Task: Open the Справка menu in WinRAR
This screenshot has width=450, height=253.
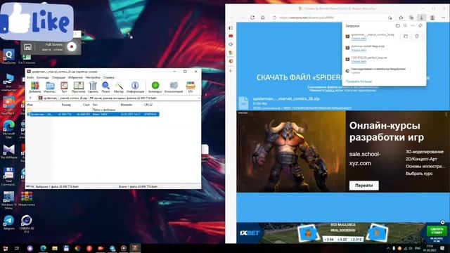Action: click(109, 77)
